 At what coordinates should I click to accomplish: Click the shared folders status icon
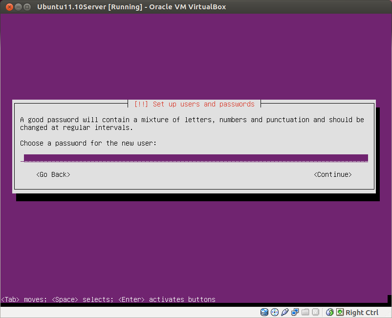[x=305, y=312]
